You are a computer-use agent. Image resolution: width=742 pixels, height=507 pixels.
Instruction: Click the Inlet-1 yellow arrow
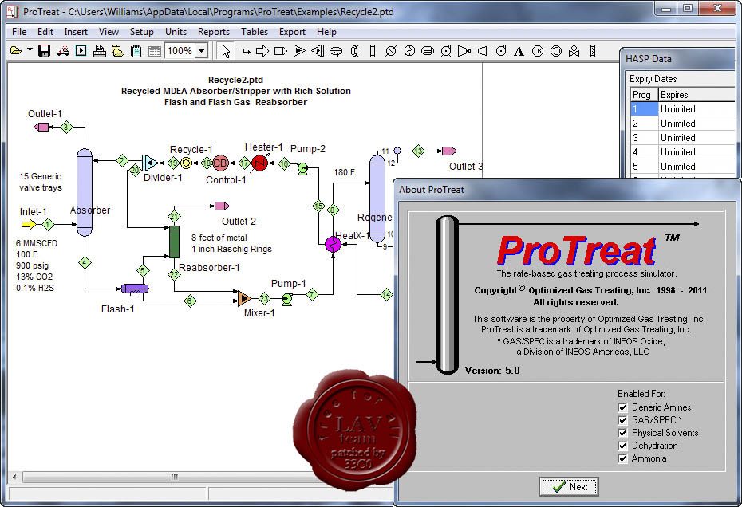pyautogui.click(x=29, y=224)
